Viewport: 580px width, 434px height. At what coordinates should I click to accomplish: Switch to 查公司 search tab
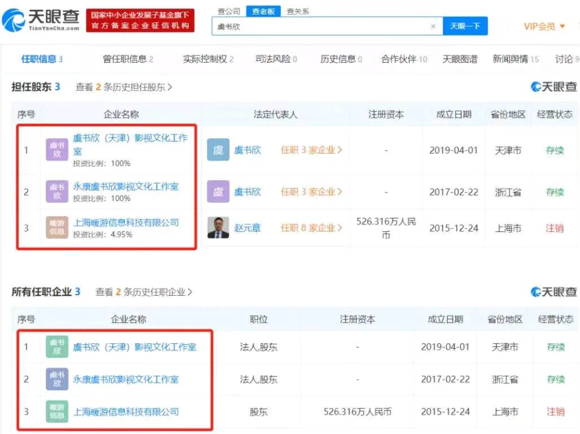click(229, 11)
